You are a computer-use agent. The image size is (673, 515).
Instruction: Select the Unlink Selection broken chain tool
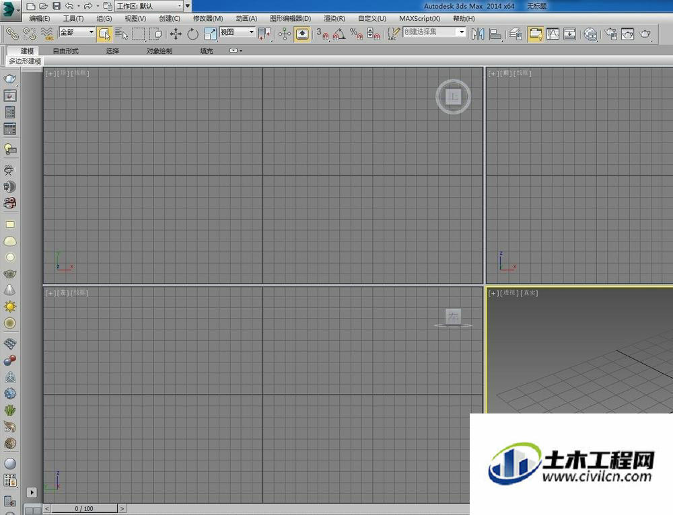(29, 34)
